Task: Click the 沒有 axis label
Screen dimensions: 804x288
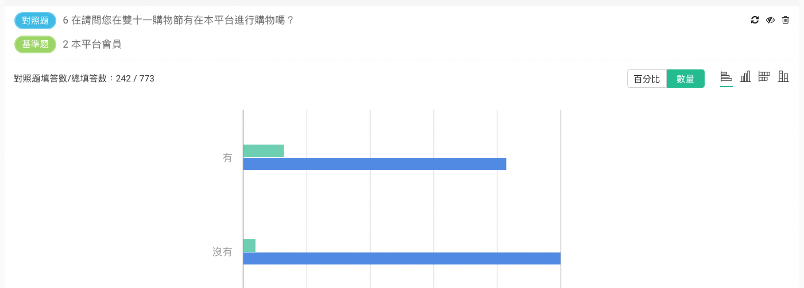Action: click(222, 252)
